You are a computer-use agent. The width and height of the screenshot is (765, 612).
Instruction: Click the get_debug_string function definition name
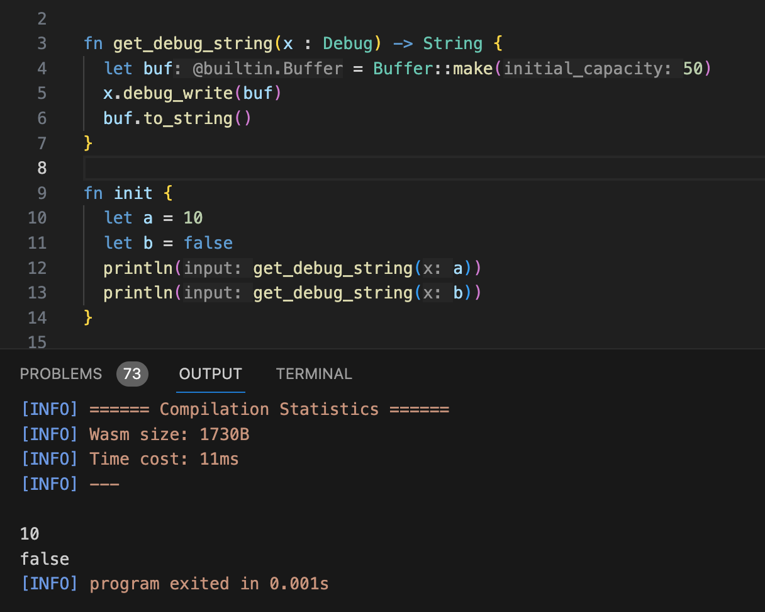tap(193, 43)
